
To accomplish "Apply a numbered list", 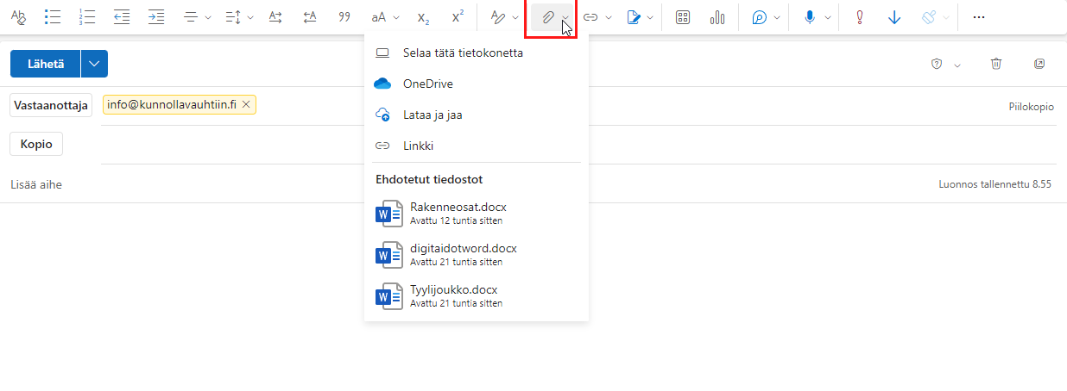I will coord(86,17).
